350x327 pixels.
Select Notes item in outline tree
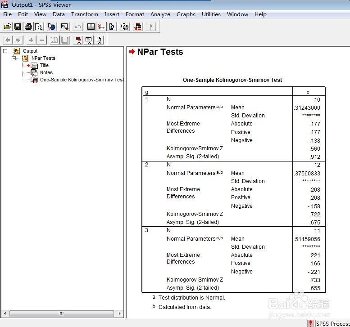46,72
